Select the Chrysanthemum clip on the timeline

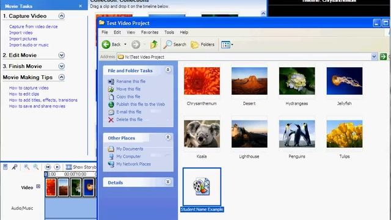pyautogui.click(x=51, y=188)
